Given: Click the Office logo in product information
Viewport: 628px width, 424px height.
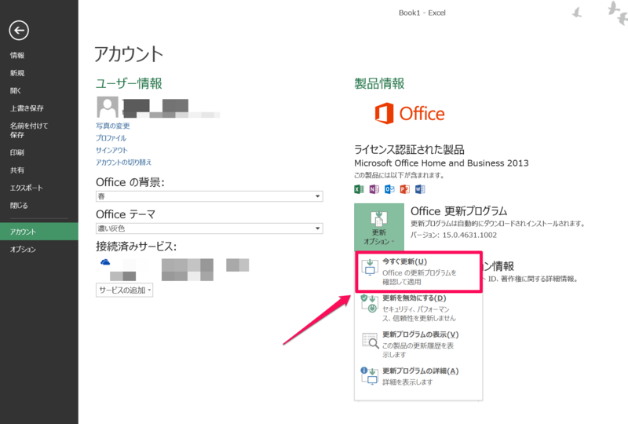Looking at the screenshot, I should [x=409, y=113].
